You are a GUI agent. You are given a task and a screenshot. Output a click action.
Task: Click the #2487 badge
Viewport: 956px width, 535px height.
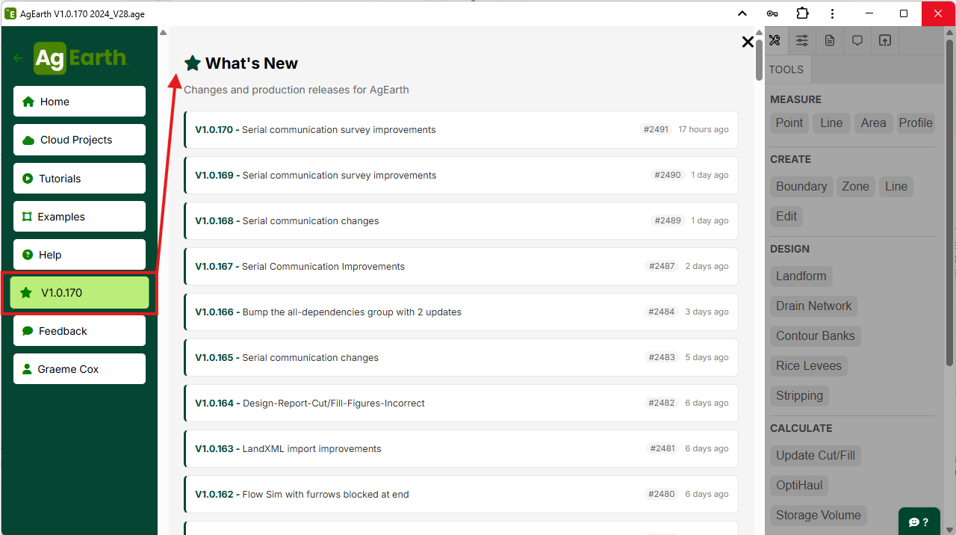662,266
